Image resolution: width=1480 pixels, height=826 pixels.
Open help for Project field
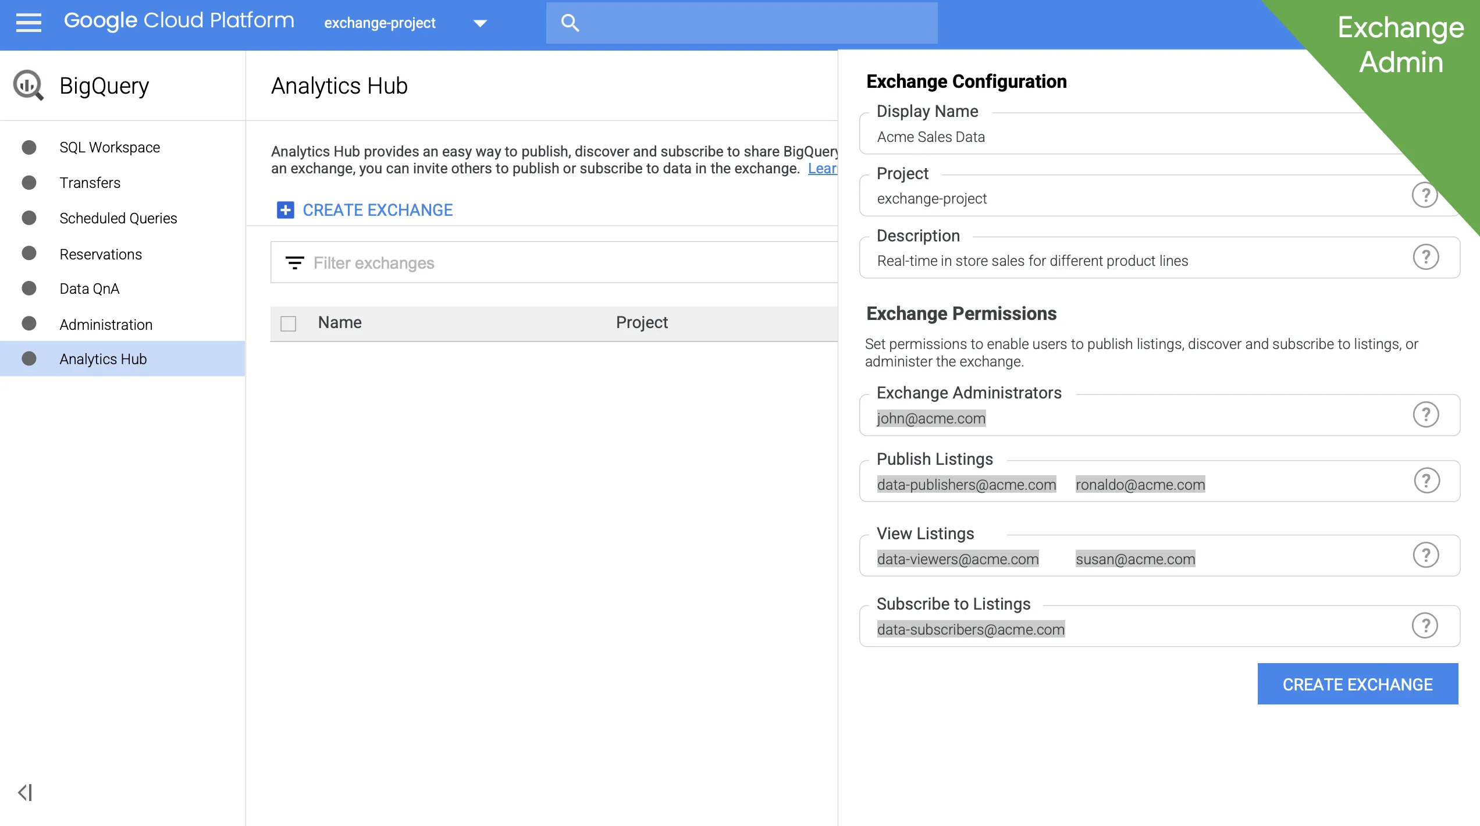[x=1425, y=195]
